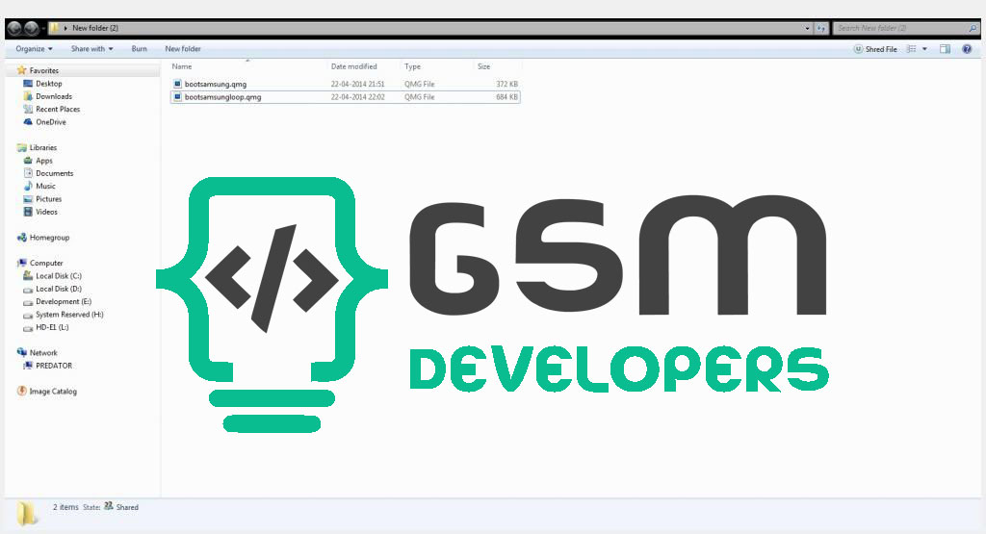Click the New folder (2) breadcrumb

pos(95,28)
